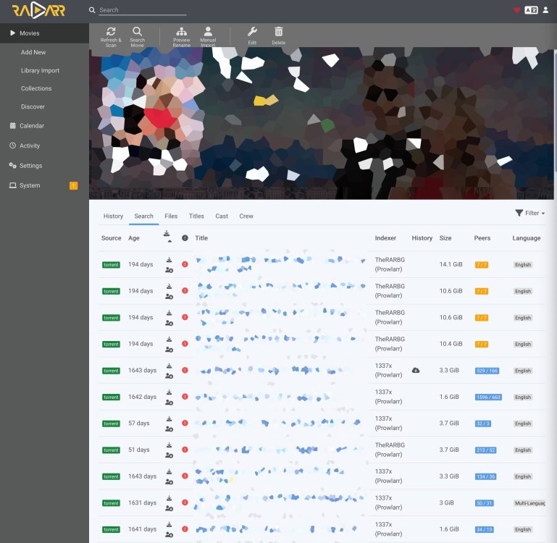
Task: Select the Search tab
Action: 143,216
